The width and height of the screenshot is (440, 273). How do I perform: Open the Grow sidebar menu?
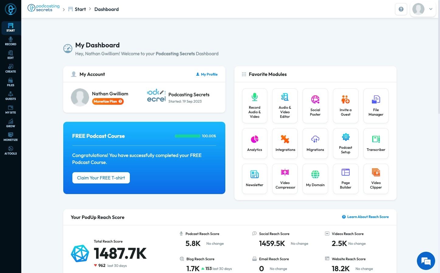coord(11,123)
